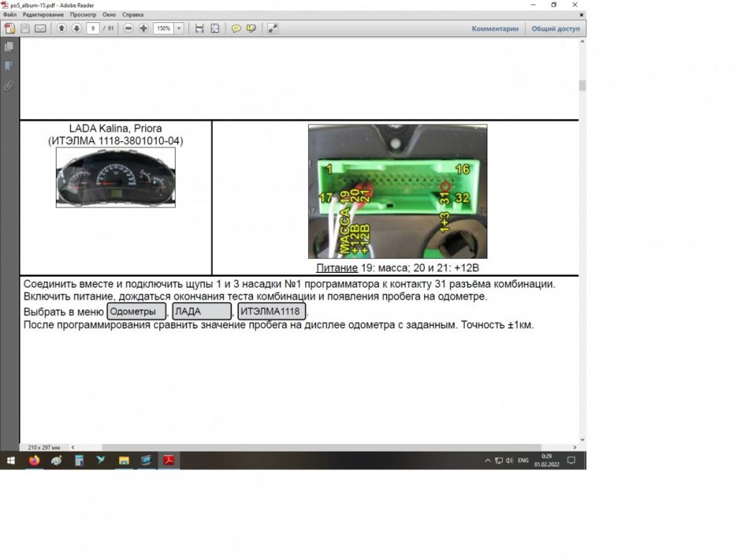
Task: Click the horizontal scrollbar left arrow
Action: pyautogui.click(x=73, y=447)
